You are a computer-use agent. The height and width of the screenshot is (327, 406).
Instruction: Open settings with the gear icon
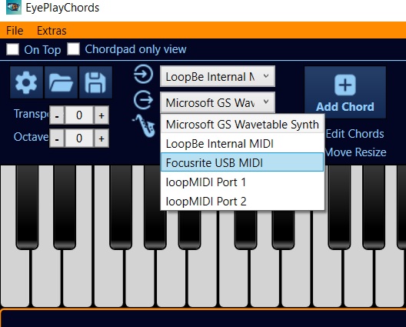click(26, 82)
